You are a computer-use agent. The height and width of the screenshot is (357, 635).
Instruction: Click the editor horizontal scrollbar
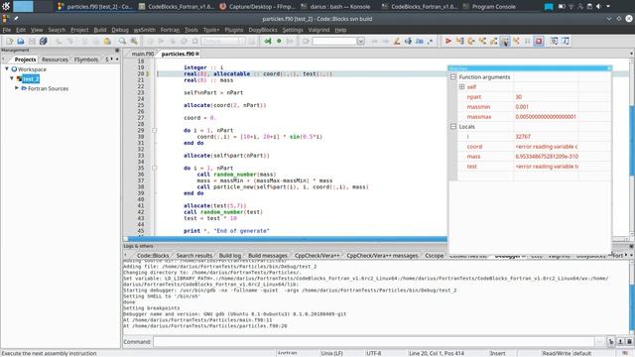pos(288,239)
